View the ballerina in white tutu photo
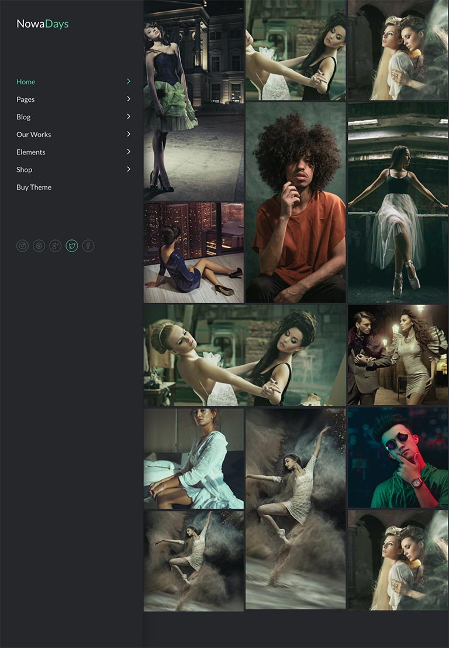 pyautogui.click(x=398, y=203)
